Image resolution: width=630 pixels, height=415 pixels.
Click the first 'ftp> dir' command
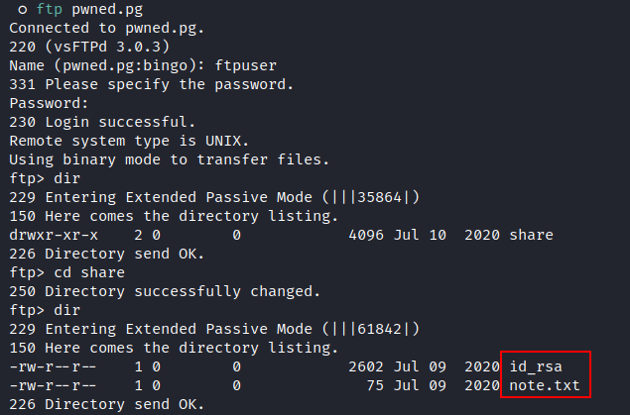(x=45, y=178)
